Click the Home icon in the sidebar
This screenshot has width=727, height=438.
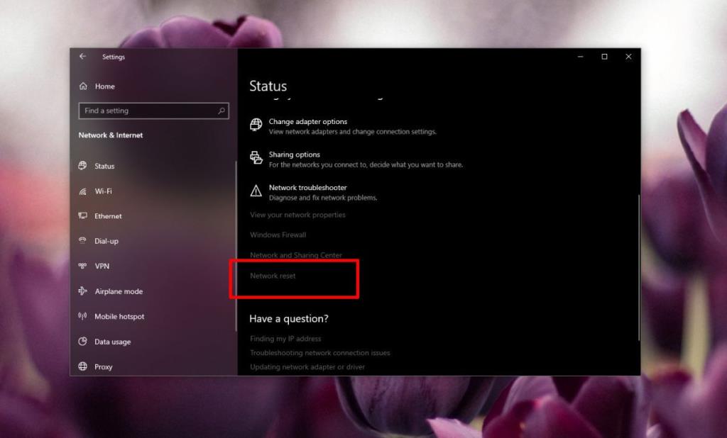point(84,86)
